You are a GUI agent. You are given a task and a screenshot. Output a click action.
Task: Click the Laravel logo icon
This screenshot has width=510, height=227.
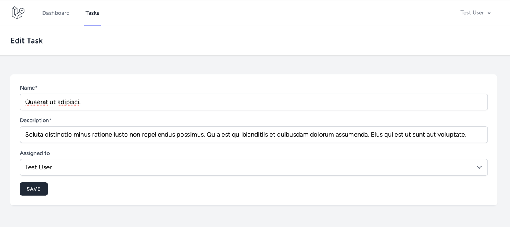[x=18, y=13]
